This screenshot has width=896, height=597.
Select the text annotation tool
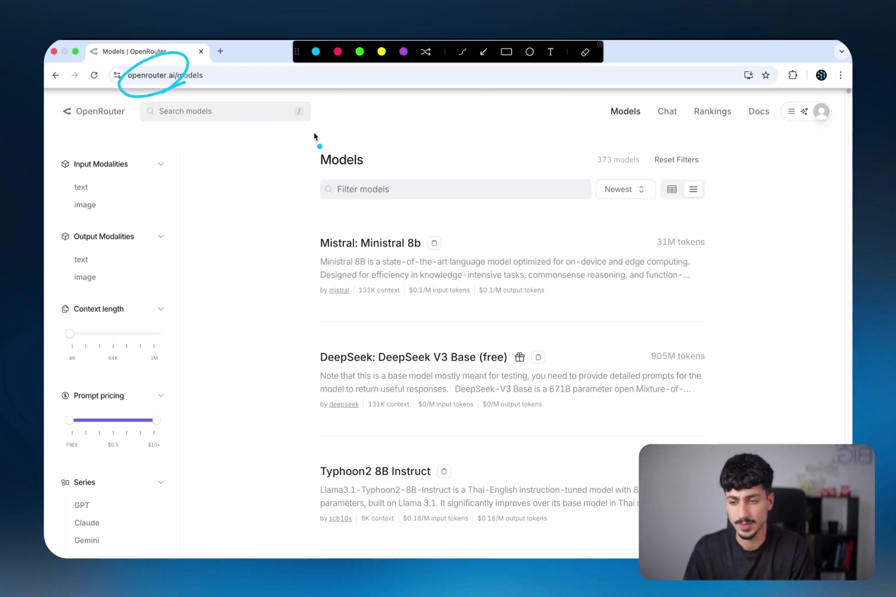click(551, 51)
